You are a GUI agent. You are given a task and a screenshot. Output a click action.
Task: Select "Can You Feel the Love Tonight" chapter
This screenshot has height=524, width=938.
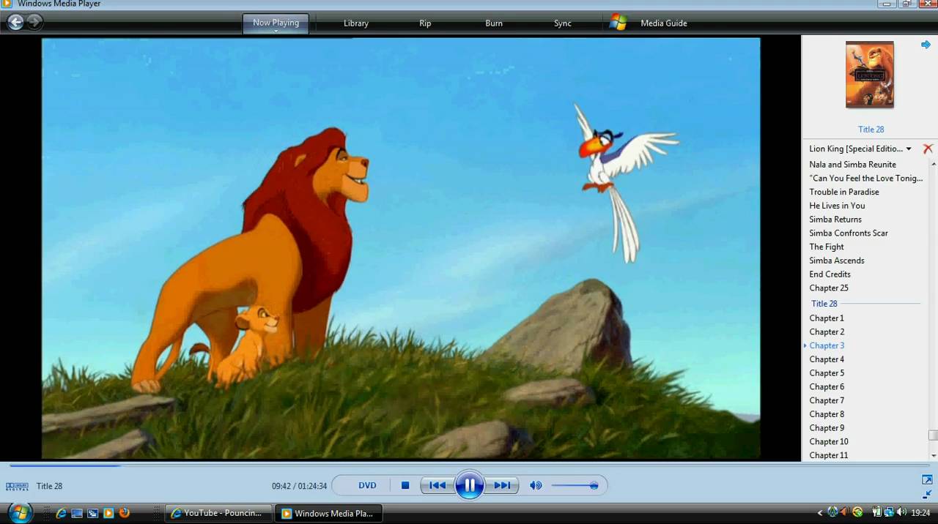866,179
